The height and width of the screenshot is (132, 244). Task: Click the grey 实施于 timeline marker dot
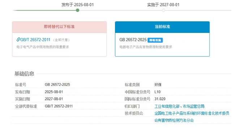[163, 10]
